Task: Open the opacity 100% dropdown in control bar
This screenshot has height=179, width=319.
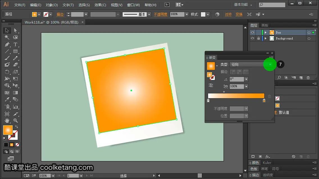Action: [186, 14]
